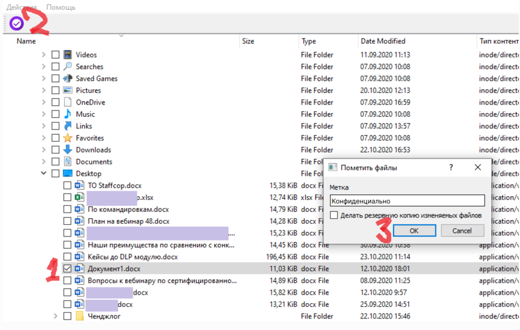Check the Desktop folder checkbox

click(x=56, y=174)
